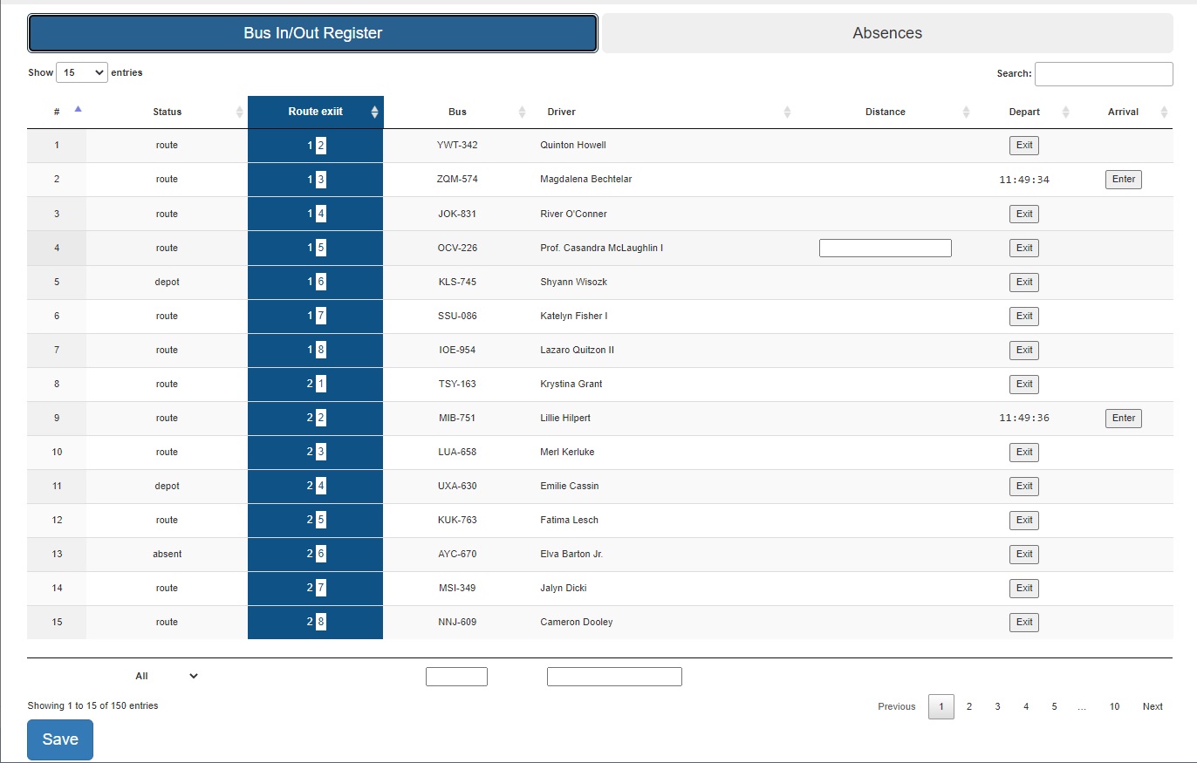Click the Next pagination link

pos(1153,706)
